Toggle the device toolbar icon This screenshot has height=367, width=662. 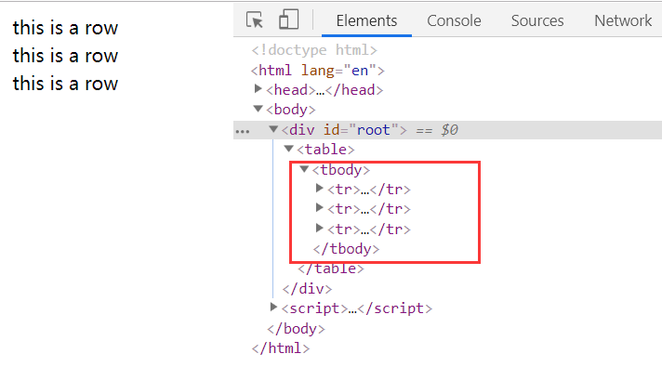click(x=289, y=20)
